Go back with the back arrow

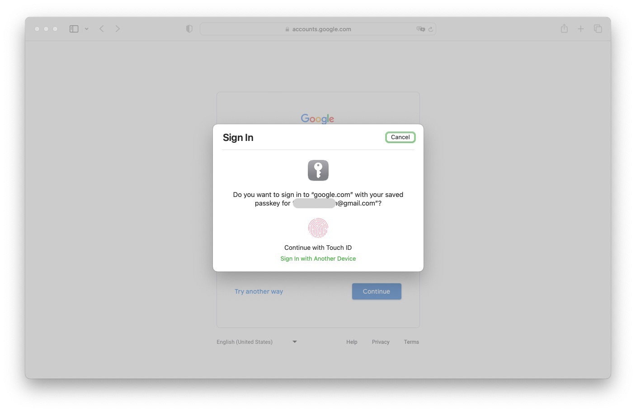(102, 29)
